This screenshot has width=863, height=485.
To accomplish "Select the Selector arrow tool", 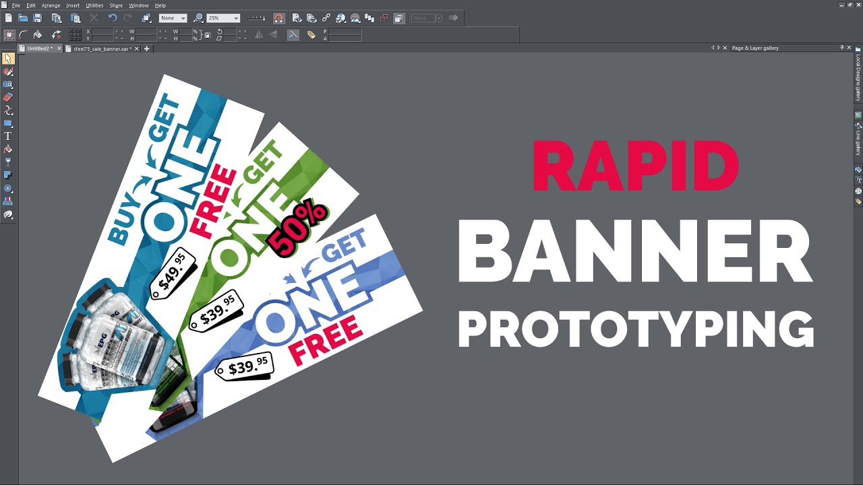I will (8, 59).
